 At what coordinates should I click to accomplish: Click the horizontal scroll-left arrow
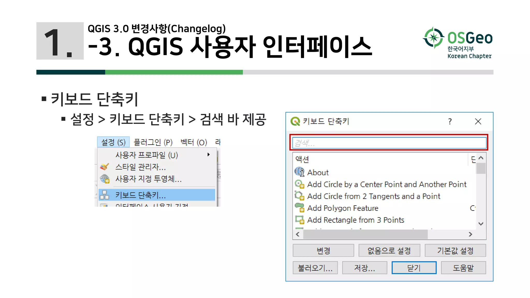pyautogui.click(x=298, y=234)
